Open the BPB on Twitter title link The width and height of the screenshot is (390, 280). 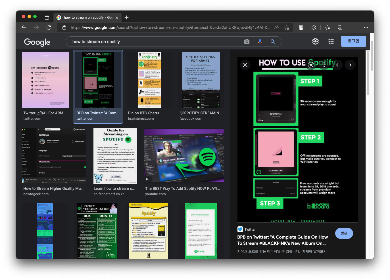(283, 240)
